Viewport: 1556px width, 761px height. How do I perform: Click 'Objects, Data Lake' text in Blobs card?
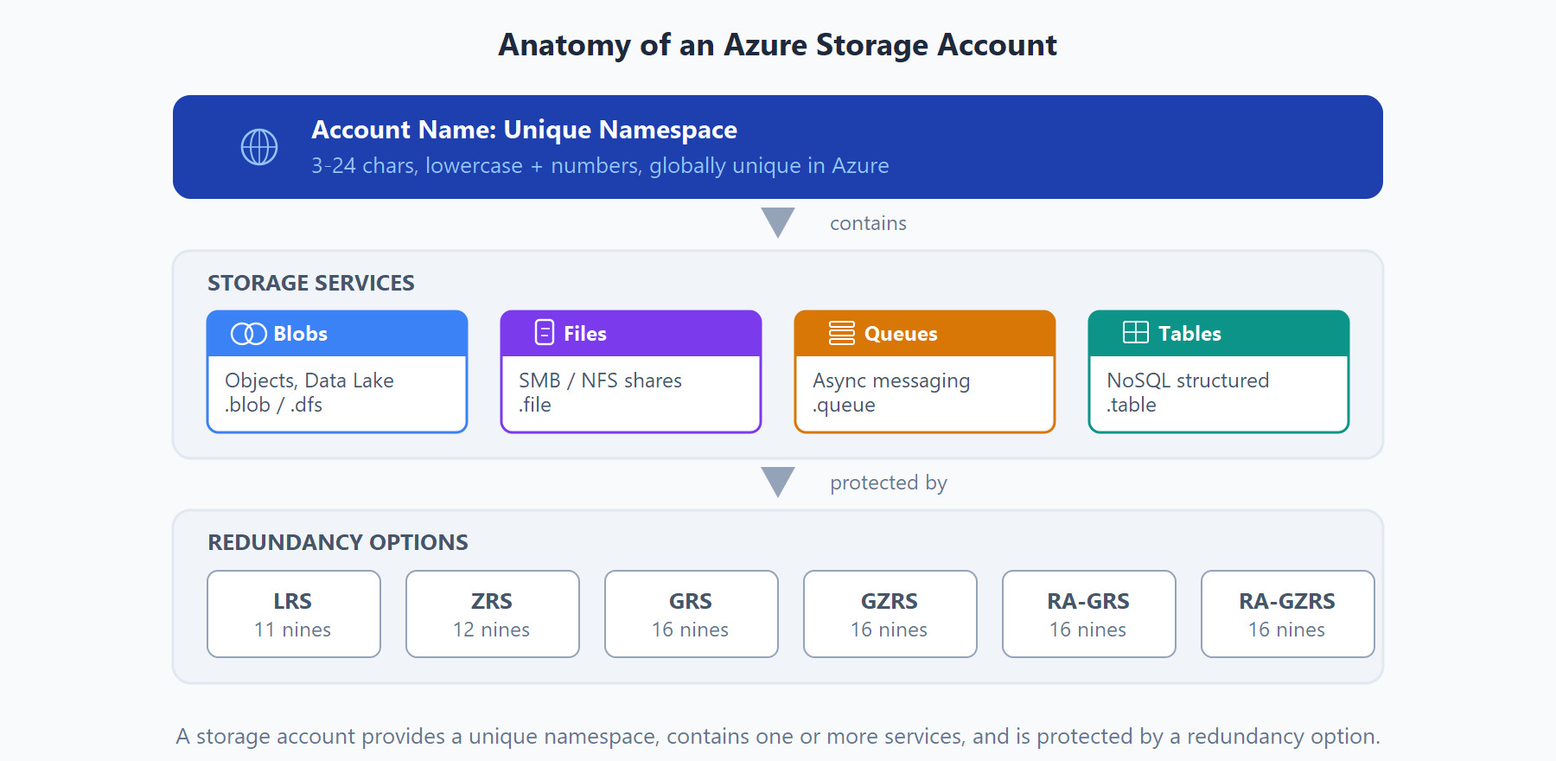309,380
